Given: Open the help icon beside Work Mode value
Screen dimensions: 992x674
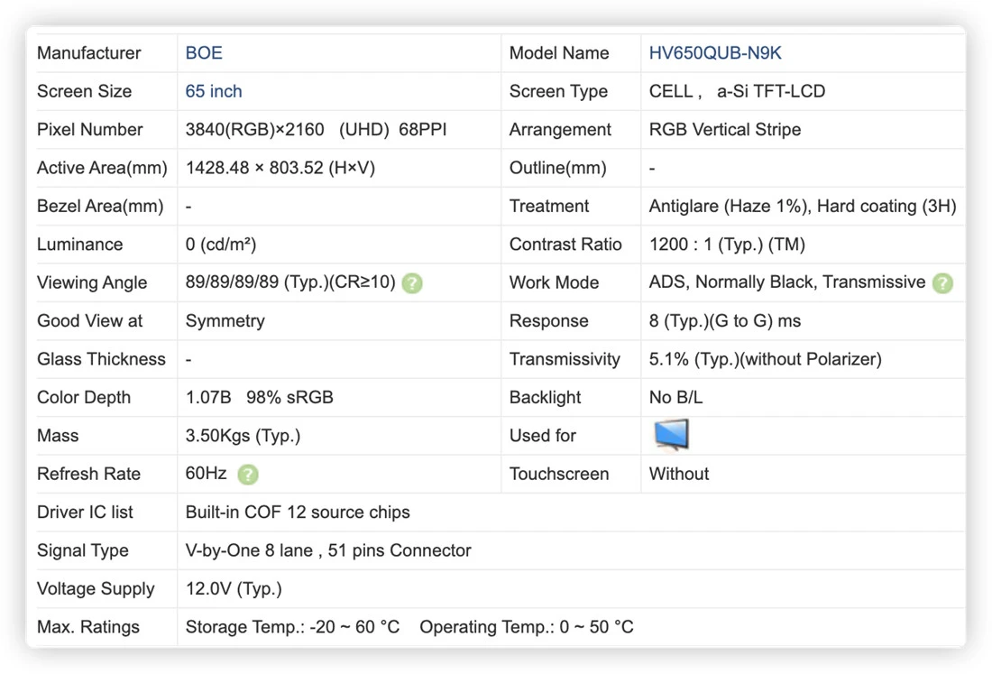Looking at the screenshot, I should (942, 283).
